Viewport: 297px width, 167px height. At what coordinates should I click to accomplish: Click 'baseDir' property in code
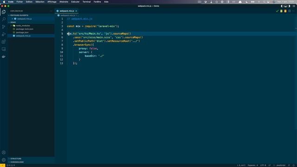point(90,56)
